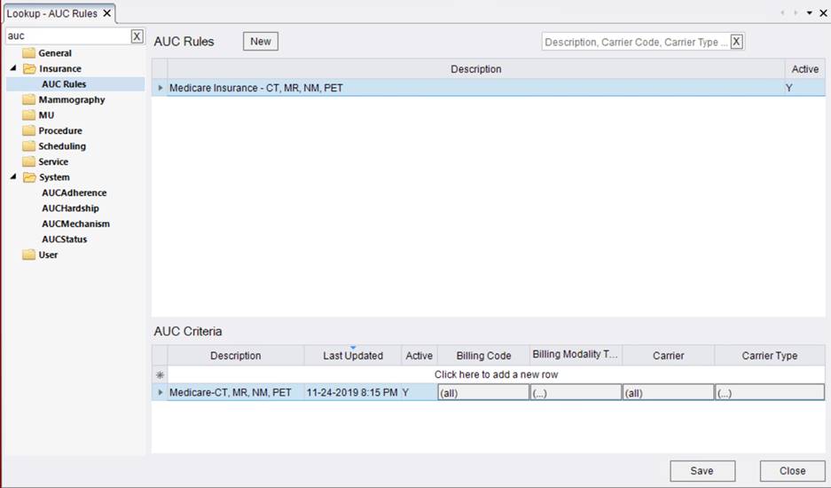The height and width of the screenshot is (488, 831).
Task: Click the Save button
Action: (702, 471)
